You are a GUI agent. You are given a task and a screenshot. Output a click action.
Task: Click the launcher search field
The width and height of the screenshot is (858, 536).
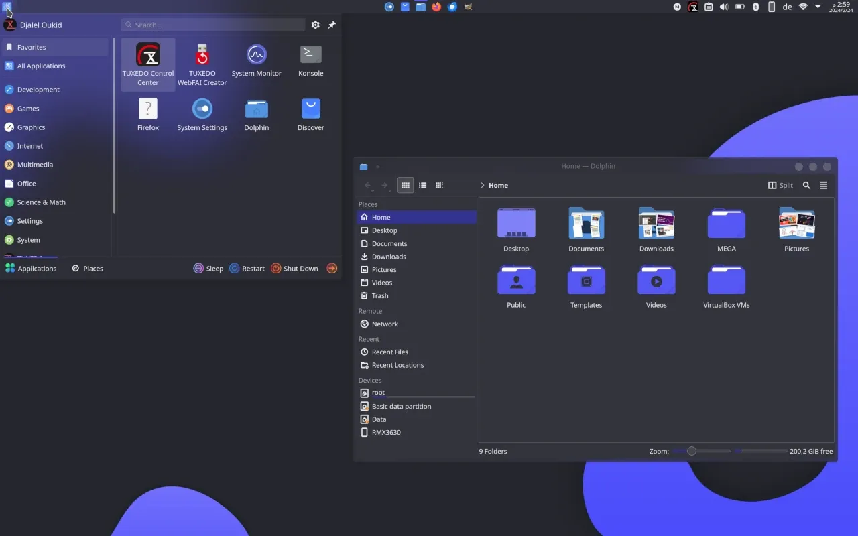[x=213, y=25]
